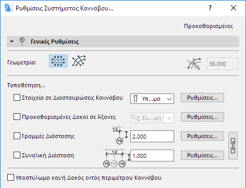This screenshot has width=246, height=188.
Task: Click Προκαθορισμένες at the top right
Action: 208,26
